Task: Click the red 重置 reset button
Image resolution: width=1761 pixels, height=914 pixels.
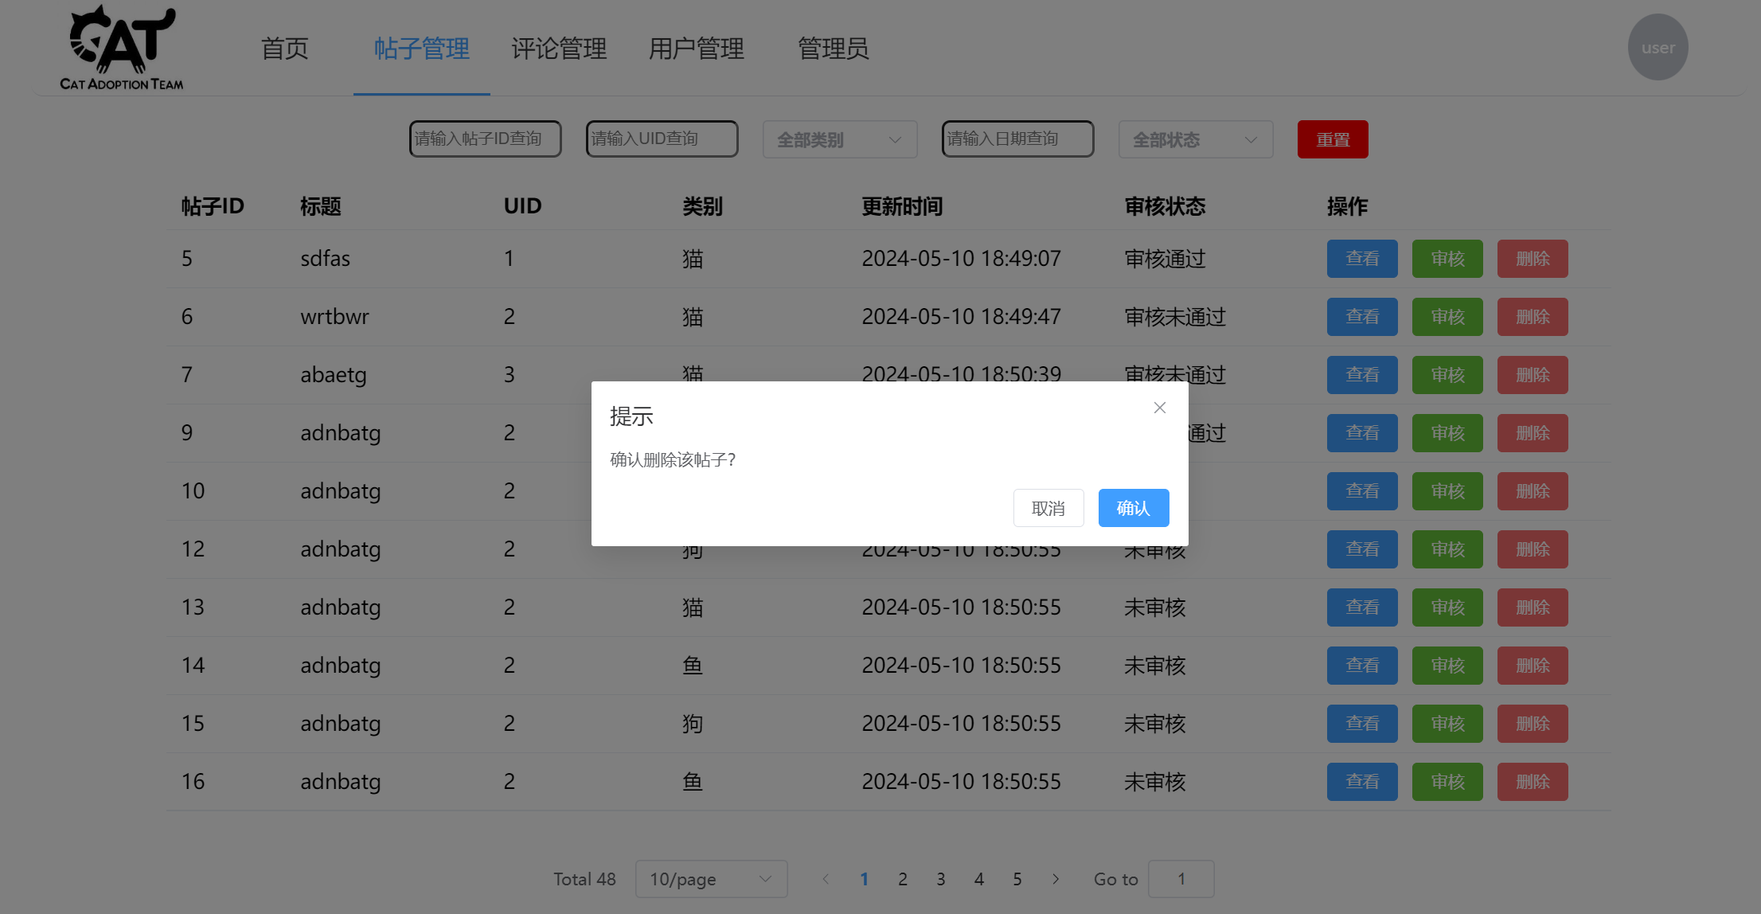Action: (1332, 139)
